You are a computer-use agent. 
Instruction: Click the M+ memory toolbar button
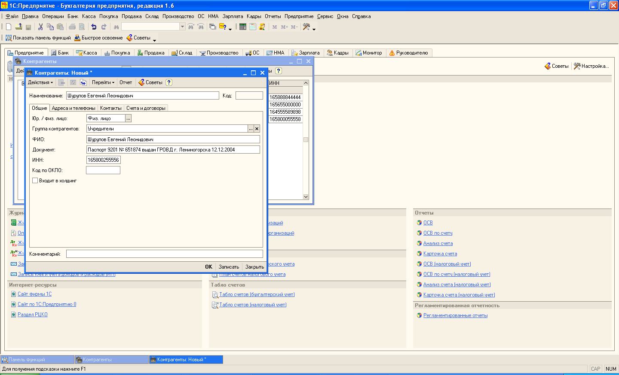pos(285,27)
